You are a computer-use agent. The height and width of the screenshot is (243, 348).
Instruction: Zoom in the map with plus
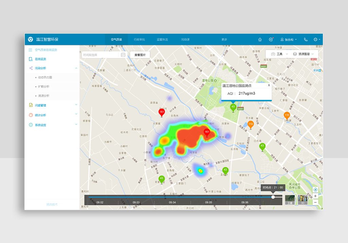click(x=315, y=196)
